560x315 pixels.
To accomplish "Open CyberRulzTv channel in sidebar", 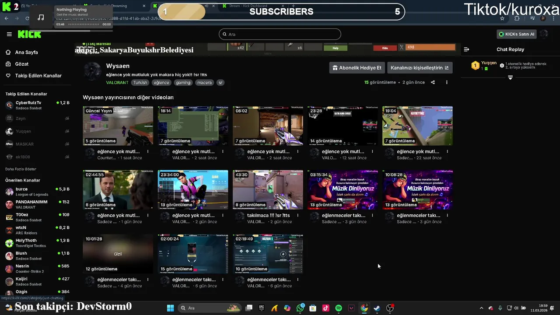I will coord(37,105).
